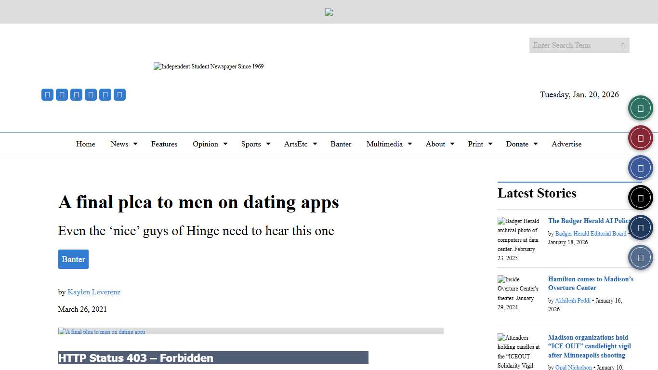Click the black circular share icon on the right
The image size is (658, 370).
pyautogui.click(x=640, y=197)
